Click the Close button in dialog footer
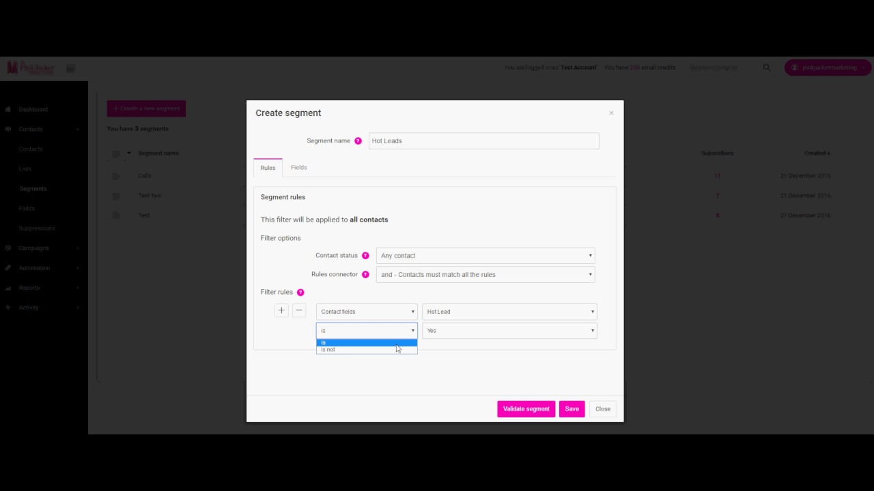Viewport: 874px width, 491px height. [x=603, y=409]
